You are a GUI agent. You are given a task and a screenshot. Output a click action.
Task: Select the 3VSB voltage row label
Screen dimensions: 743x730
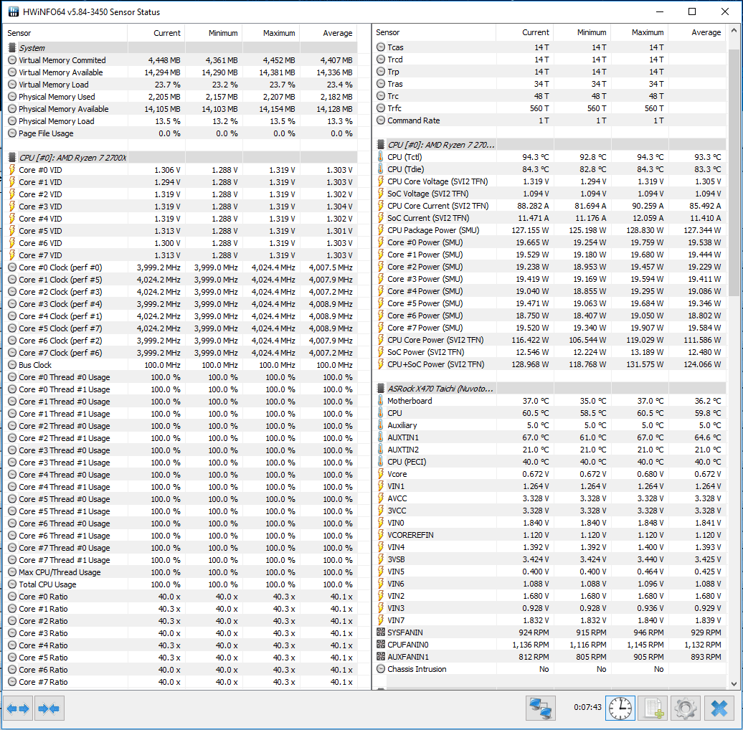tap(396, 559)
